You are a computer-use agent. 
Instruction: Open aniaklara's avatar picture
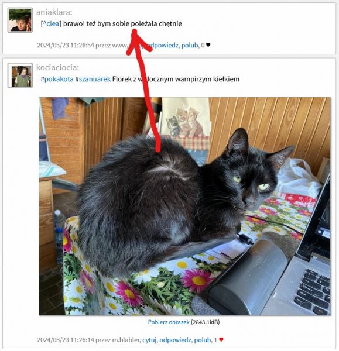pyautogui.click(x=20, y=20)
